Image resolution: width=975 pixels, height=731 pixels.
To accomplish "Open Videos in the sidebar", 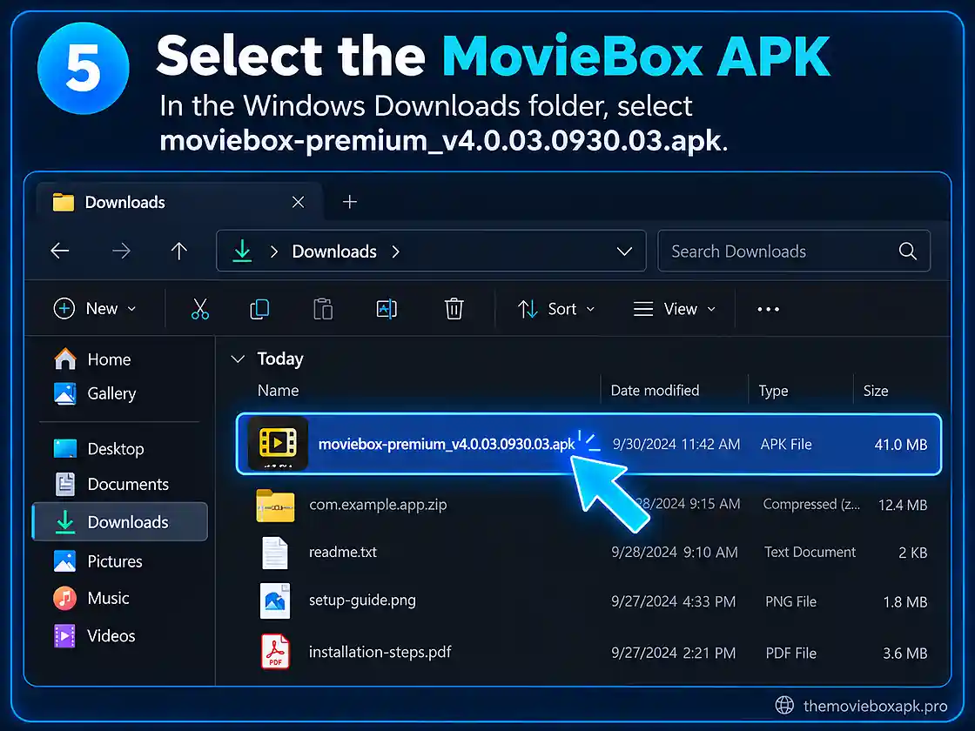I will click(x=95, y=635).
